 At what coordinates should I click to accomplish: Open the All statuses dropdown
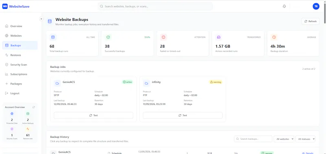coord(305,139)
